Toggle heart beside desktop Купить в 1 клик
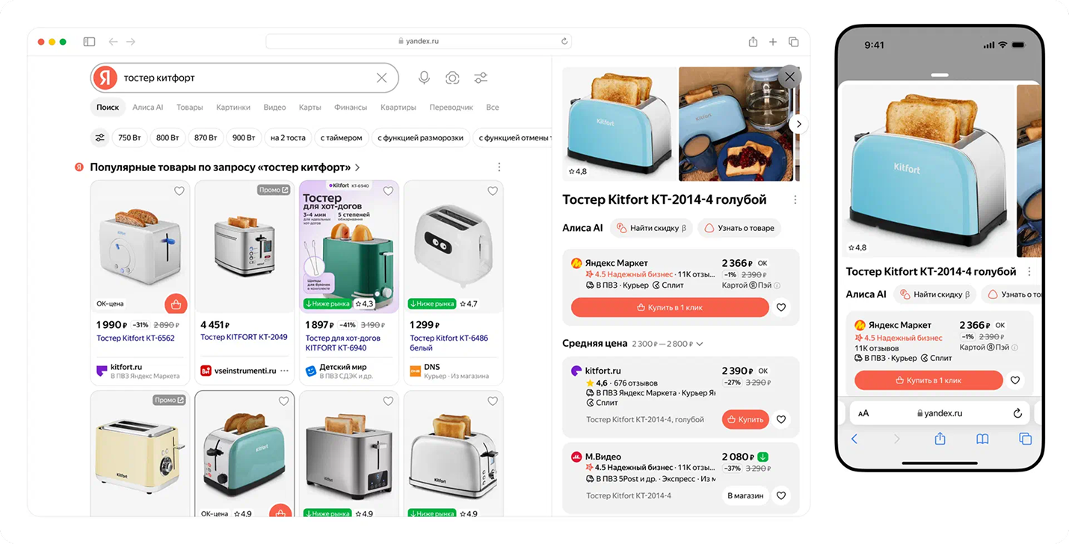 pos(781,307)
